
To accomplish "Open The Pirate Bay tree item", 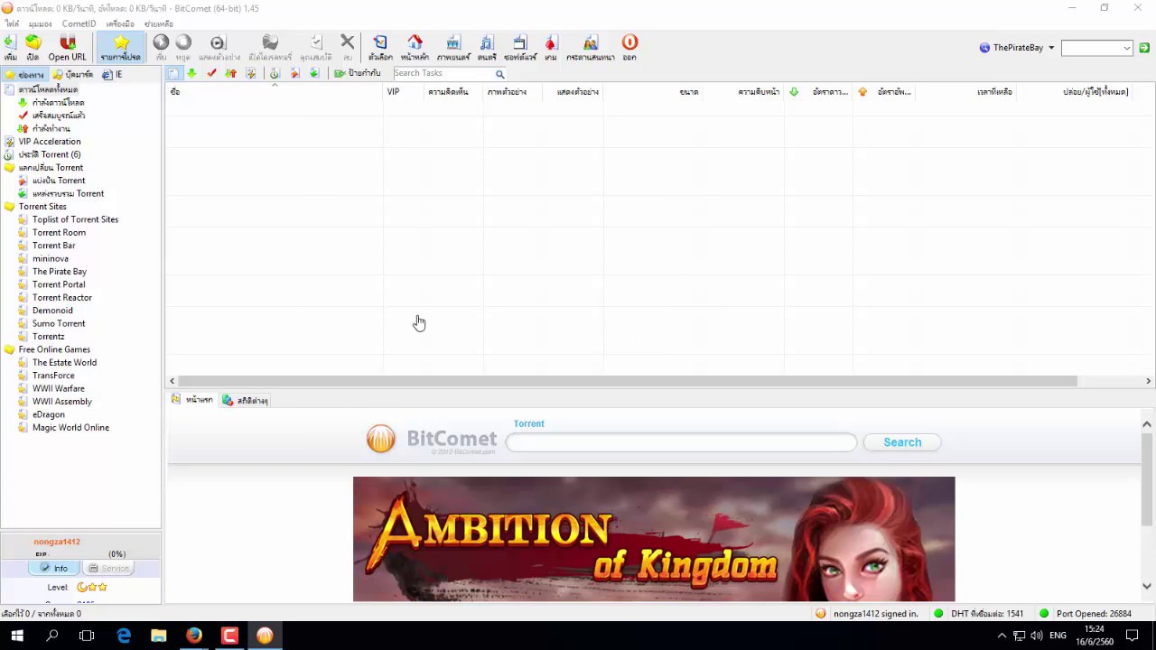I will 60,272.
